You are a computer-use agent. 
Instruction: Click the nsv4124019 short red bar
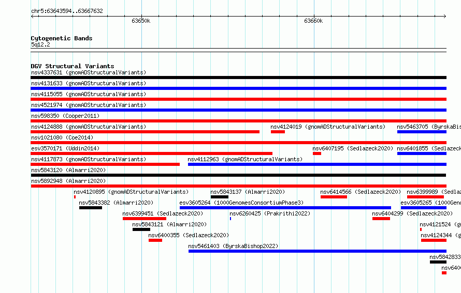(x=278, y=132)
